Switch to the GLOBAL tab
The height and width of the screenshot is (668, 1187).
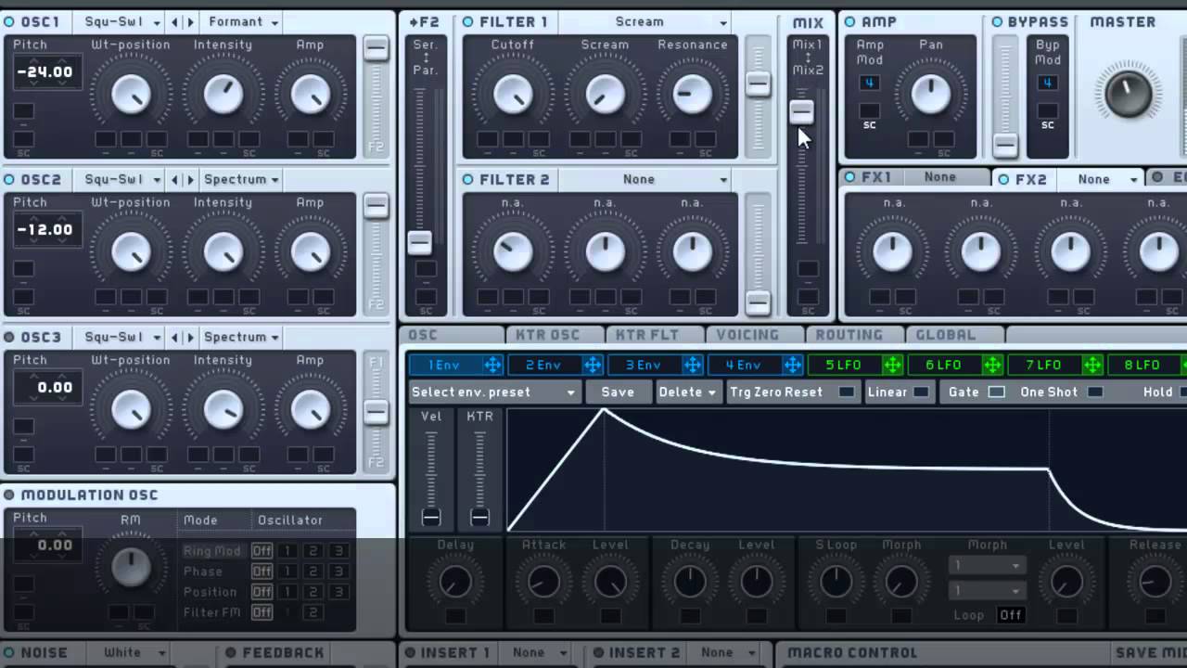[946, 335]
